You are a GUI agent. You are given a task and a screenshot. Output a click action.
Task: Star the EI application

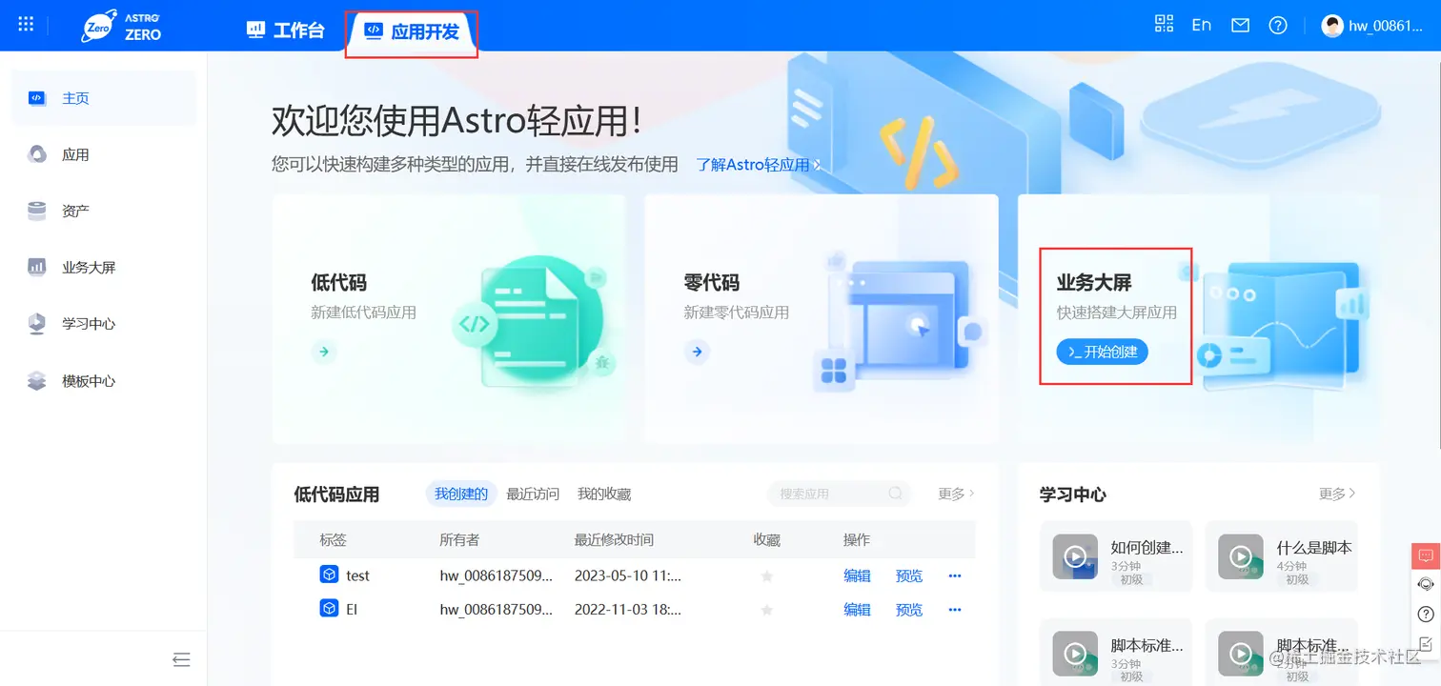pyautogui.click(x=766, y=609)
